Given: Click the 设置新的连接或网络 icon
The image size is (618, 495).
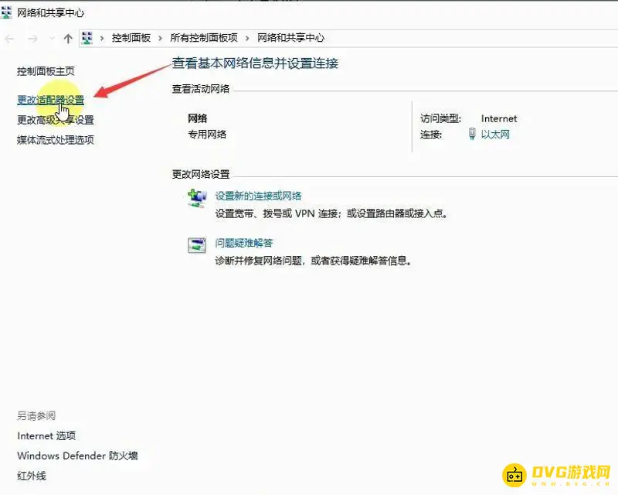Looking at the screenshot, I should point(197,199).
